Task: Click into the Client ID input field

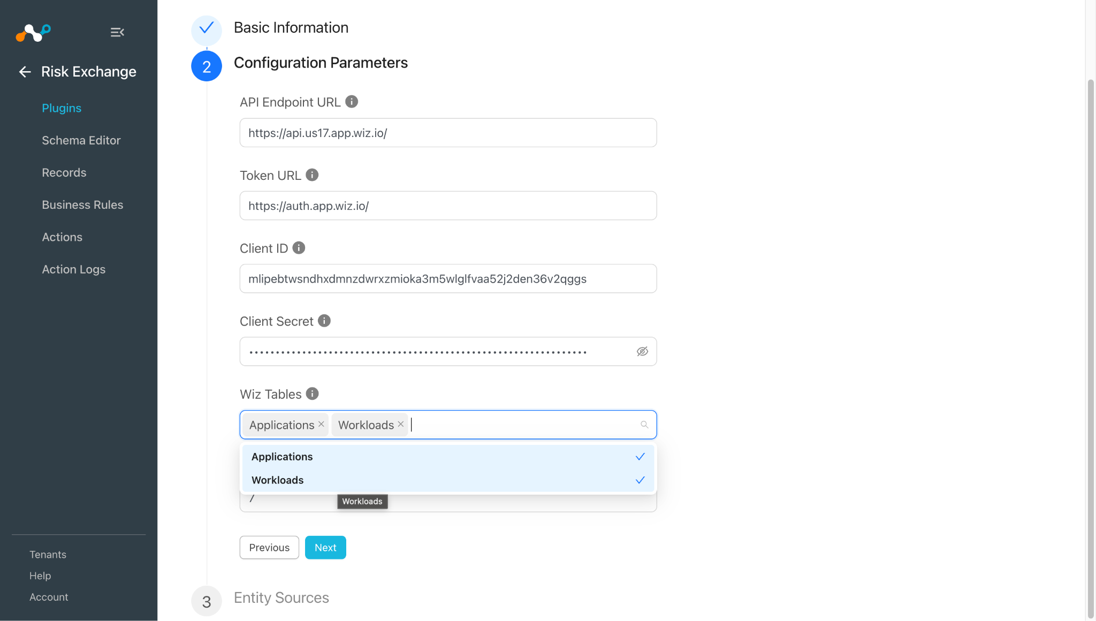Action: pos(448,278)
